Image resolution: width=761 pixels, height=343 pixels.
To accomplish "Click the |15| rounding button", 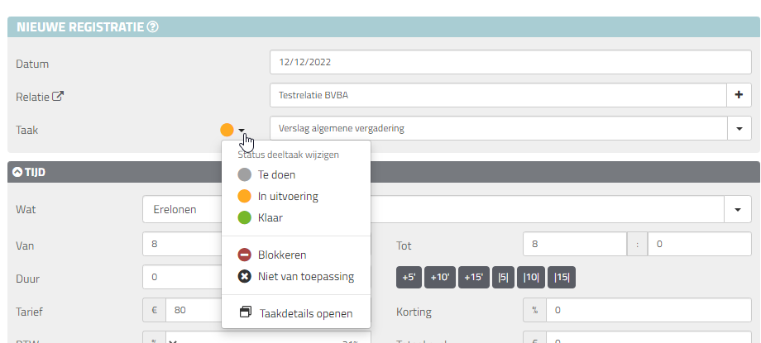I will click(x=562, y=278).
